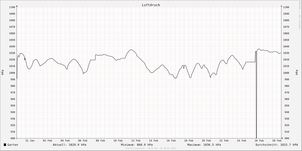Screen dimensions: 302x151
Task: Select the Garten legend label
Action: [x=13, y=145]
